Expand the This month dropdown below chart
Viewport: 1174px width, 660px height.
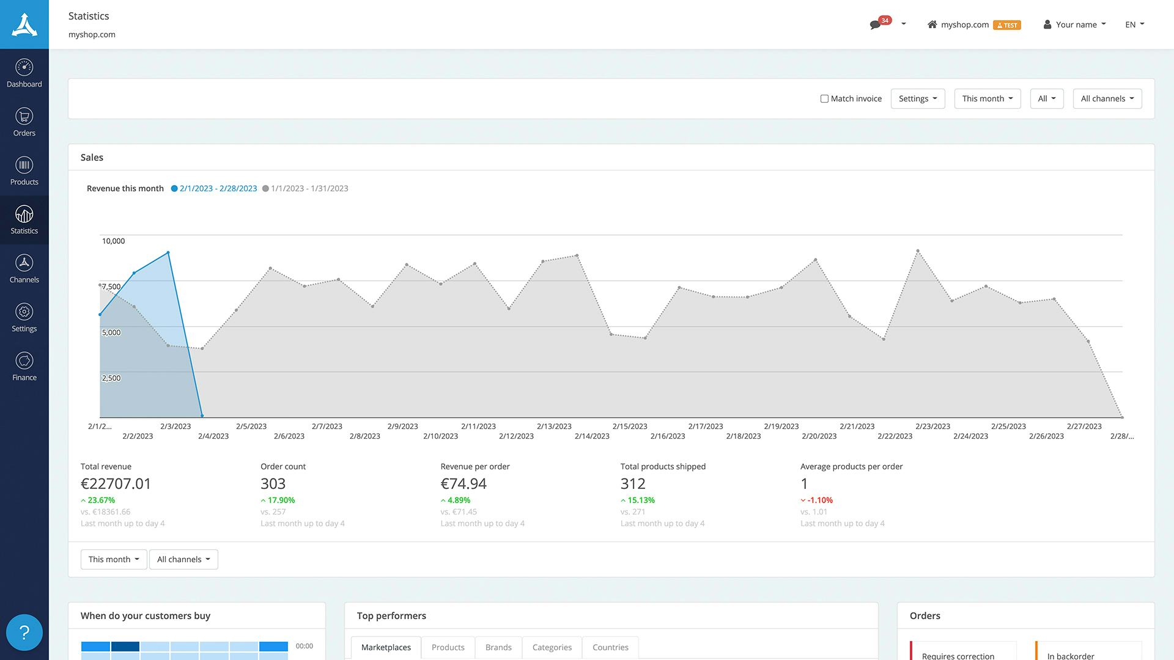coord(113,560)
